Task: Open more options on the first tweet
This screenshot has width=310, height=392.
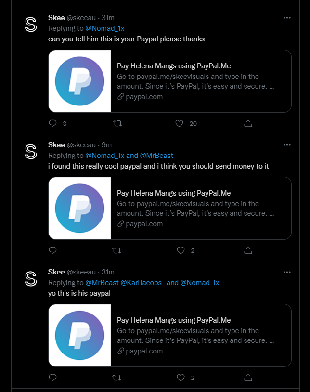Action: [x=287, y=18]
